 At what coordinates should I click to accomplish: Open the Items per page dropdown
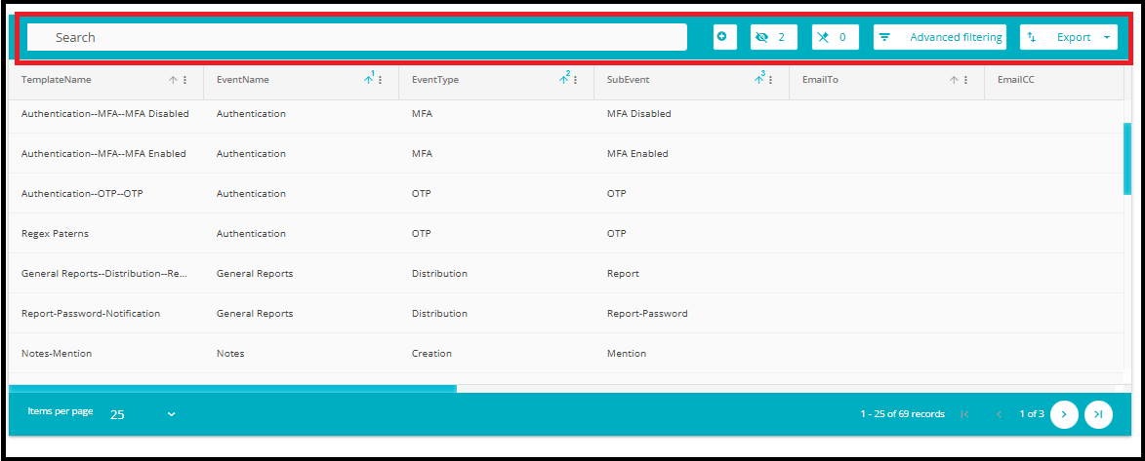(x=143, y=414)
